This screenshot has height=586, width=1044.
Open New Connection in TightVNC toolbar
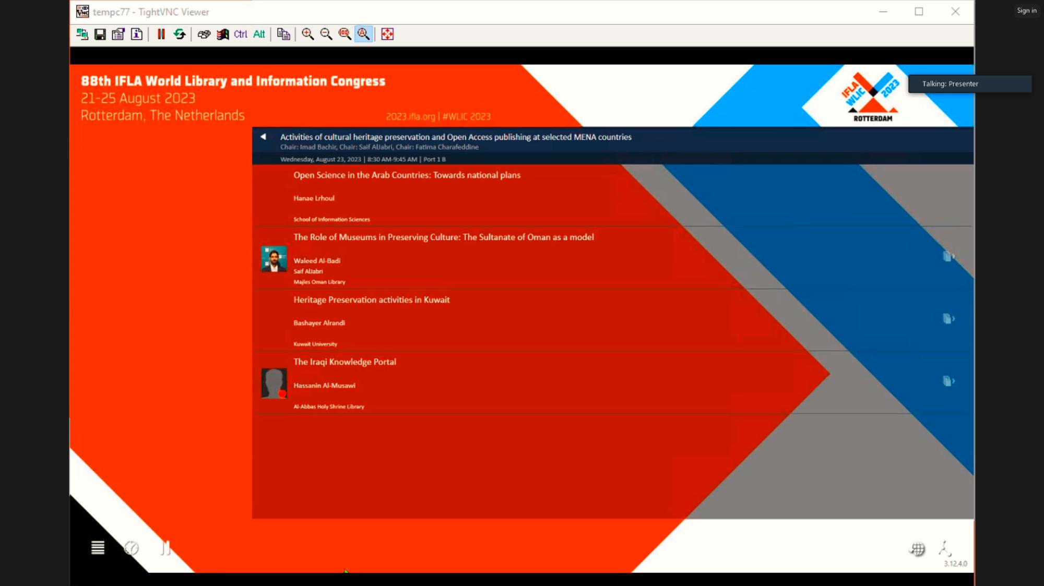click(x=82, y=34)
